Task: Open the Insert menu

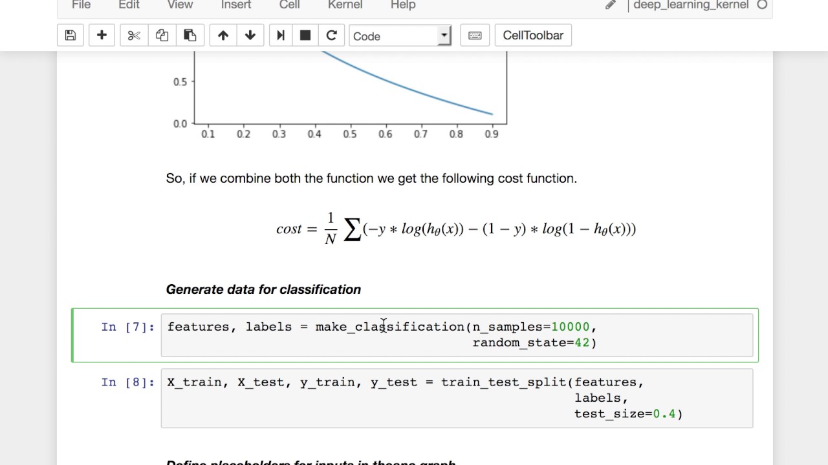Action: [236, 5]
